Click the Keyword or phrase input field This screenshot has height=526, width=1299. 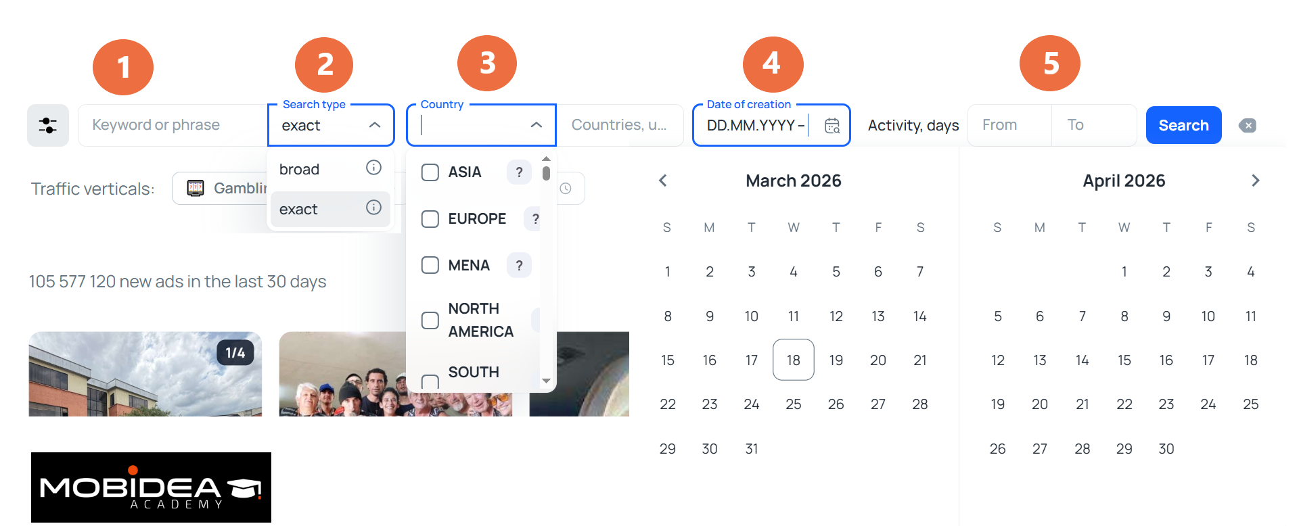(173, 125)
